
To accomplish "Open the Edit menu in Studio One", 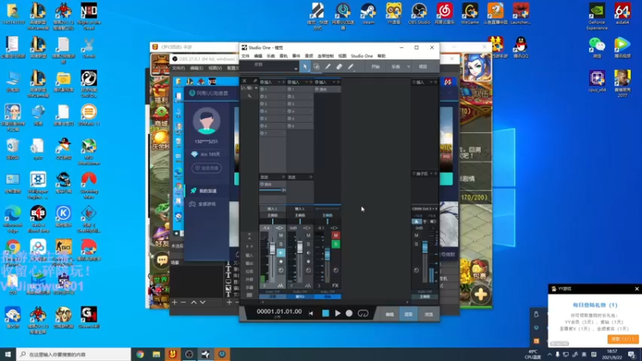I will click(x=258, y=55).
